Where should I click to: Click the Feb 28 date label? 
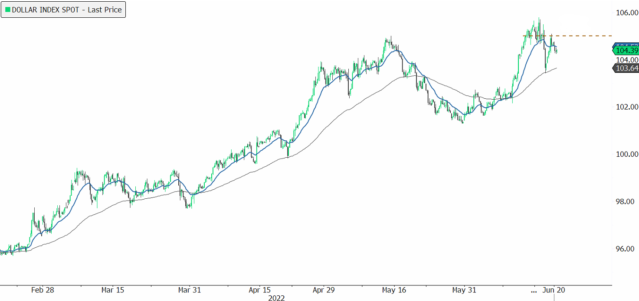(x=43, y=290)
